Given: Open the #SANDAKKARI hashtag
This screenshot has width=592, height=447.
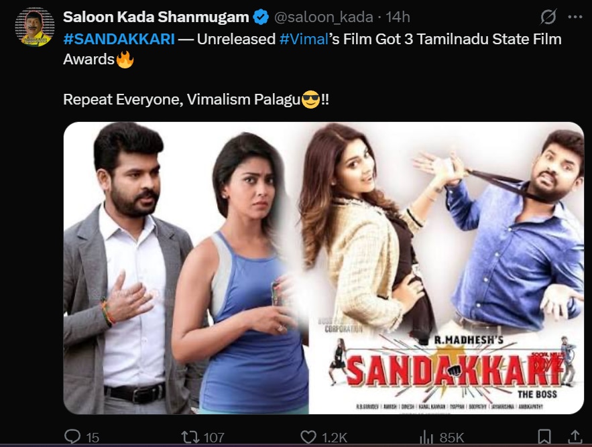Looking at the screenshot, I should click(119, 40).
